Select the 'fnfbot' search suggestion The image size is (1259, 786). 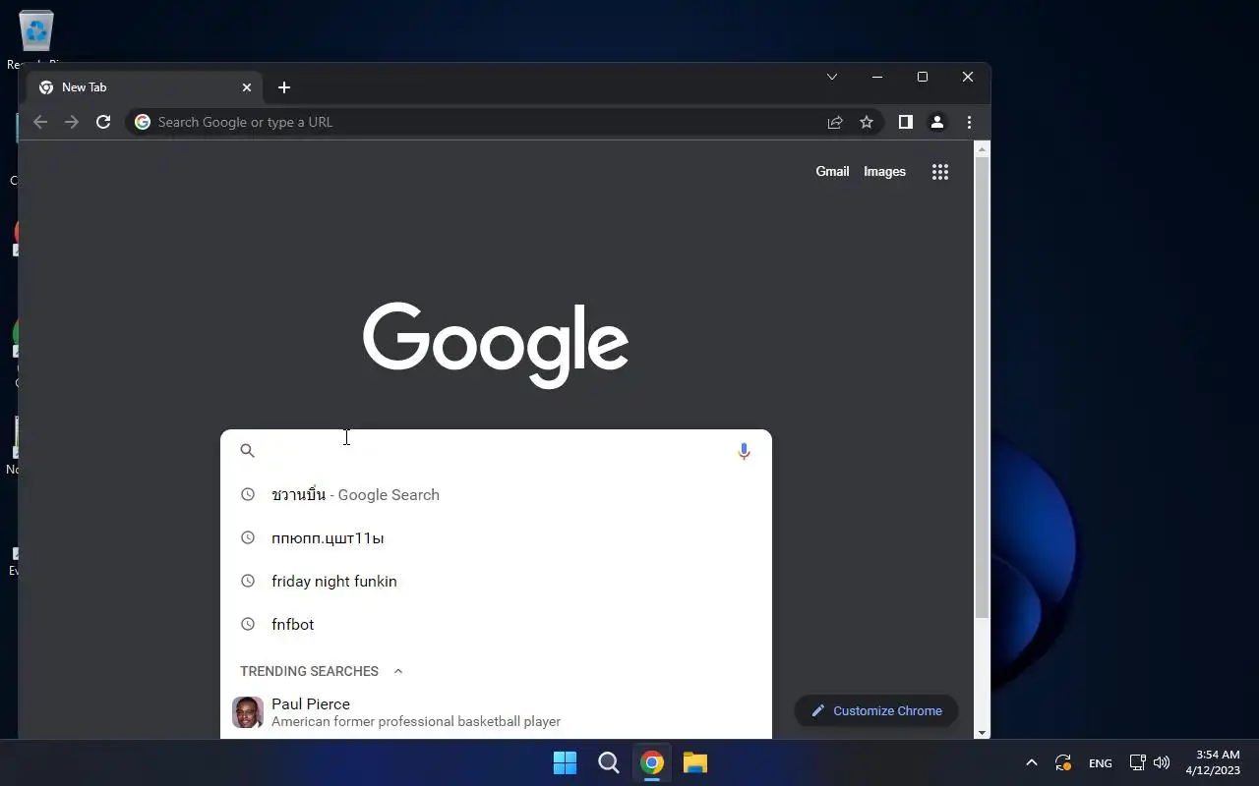(x=496, y=624)
